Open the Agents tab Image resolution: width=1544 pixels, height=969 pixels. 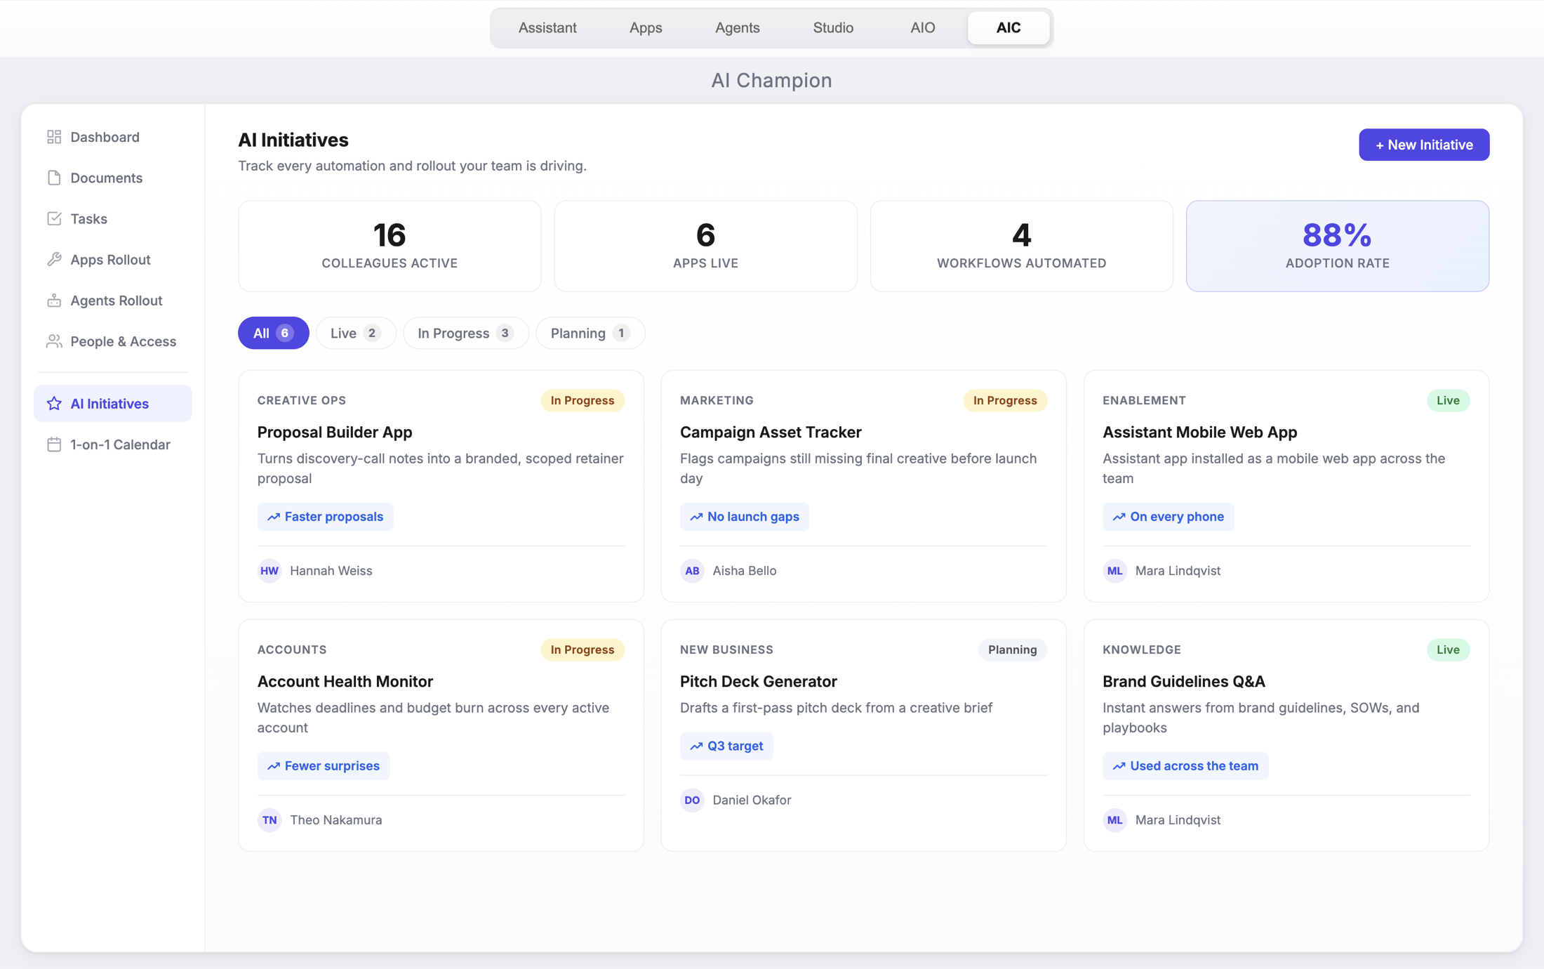coord(737,28)
